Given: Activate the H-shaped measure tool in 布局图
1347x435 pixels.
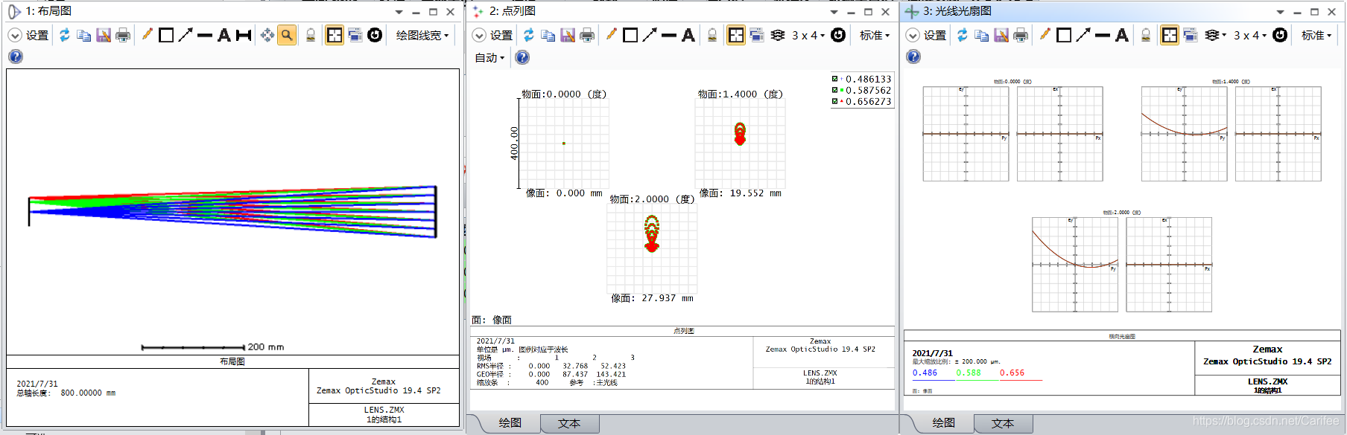Looking at the screenshot, I should 244,35.
